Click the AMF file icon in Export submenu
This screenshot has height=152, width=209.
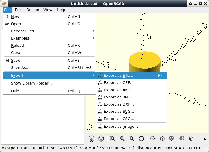[100, 90]
